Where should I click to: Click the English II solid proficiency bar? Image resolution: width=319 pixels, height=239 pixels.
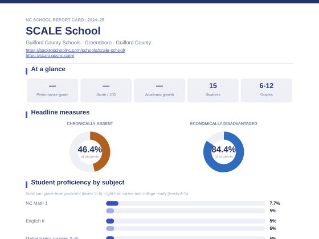click(186, 221)
